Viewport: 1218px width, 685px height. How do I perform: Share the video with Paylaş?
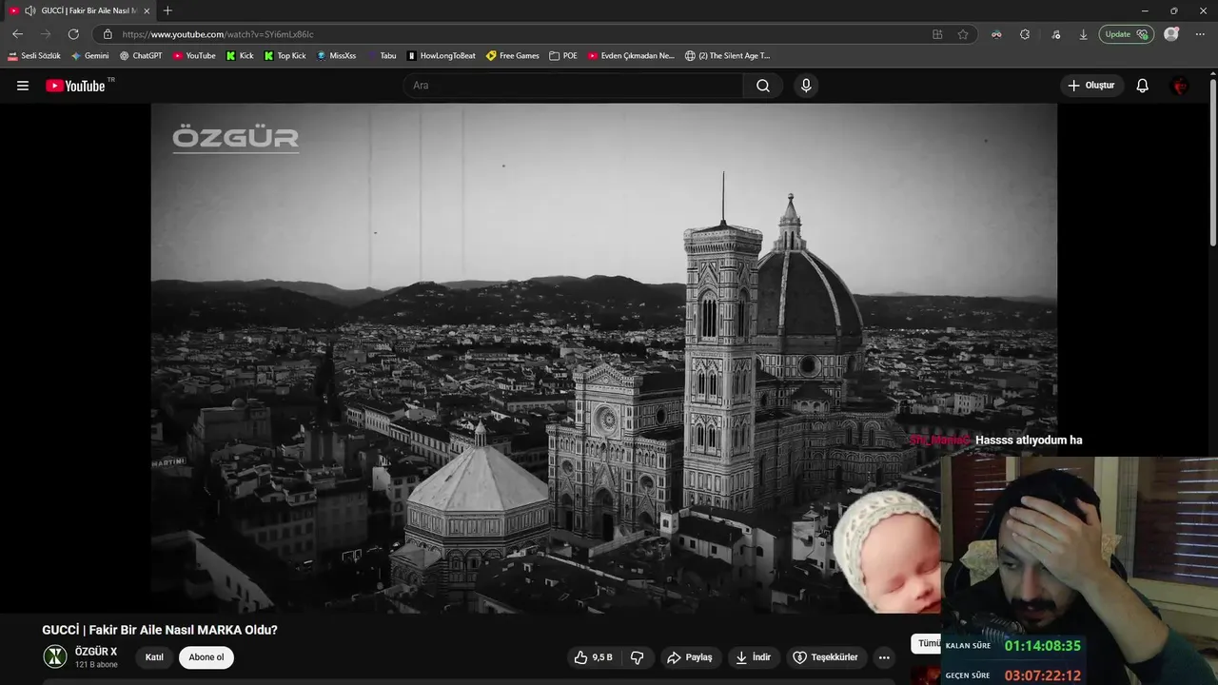coord(690,657)
